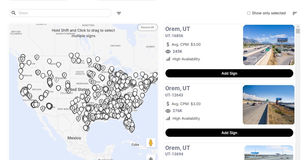
Task: Click the Street View pegman icon
Action: tap(151, 143)
